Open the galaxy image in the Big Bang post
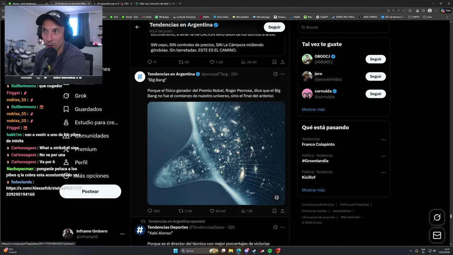453x255 pixels. (x=216, y=153)
